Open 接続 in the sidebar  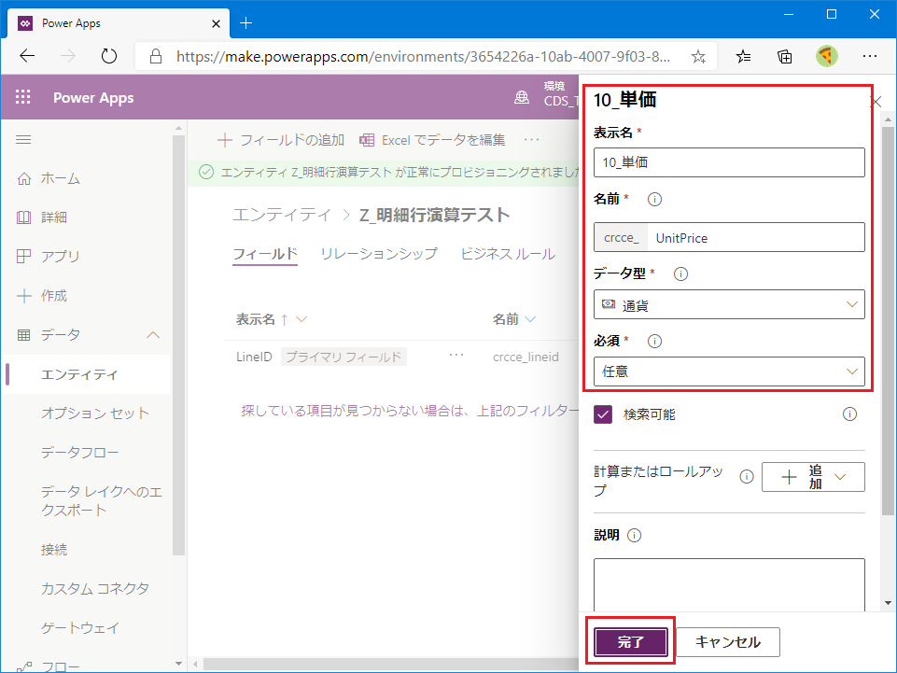(x=54, y=550)
